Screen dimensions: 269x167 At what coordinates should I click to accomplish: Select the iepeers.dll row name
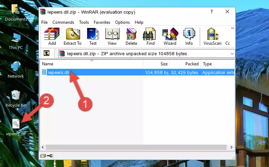pos(58,72)
